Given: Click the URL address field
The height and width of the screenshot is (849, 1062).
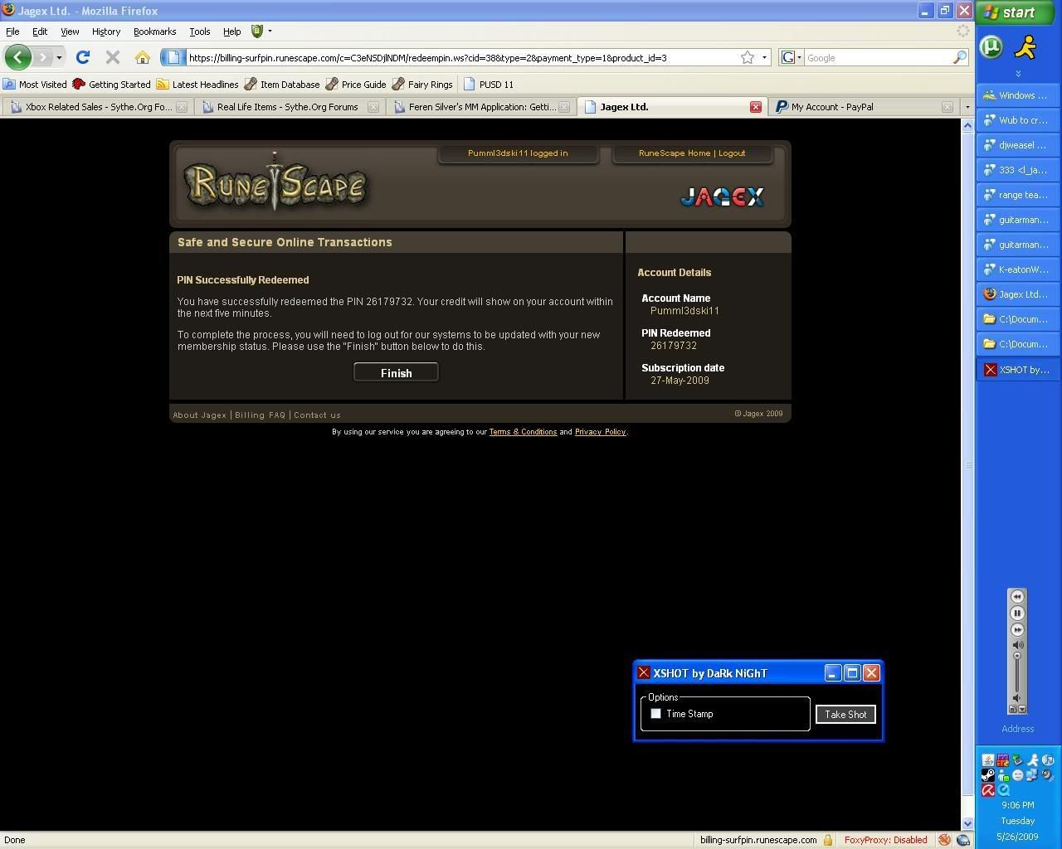Looking at the screenshot, I should click(x=461, y=57).
